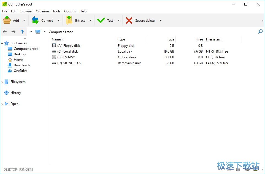Image resolution: width=265 pixels, height=174 pixels.
Task: Click the Desktop icon bookmark
Action: [10, 54]
